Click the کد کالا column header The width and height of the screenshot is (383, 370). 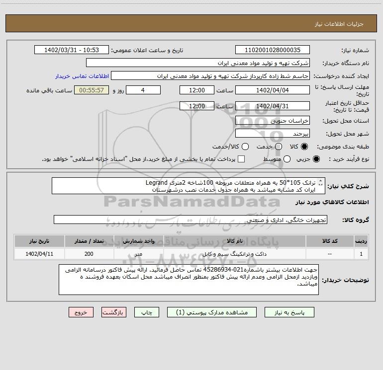(329, 241)
